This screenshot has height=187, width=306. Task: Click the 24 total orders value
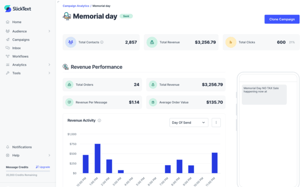click(137, 84)
